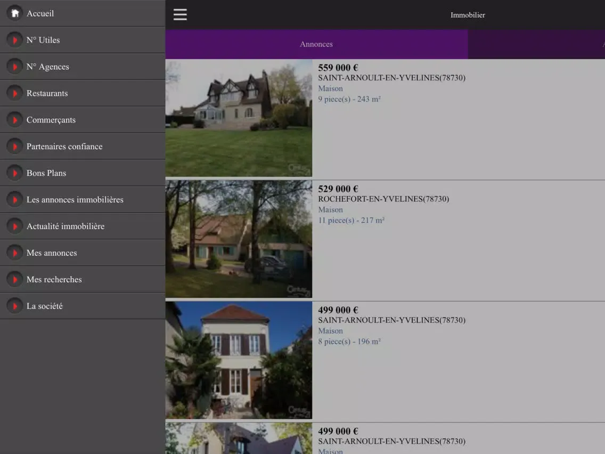Click the 499 000 € price above 196 m² listing

pyautogui.click(x=338, y=310)
